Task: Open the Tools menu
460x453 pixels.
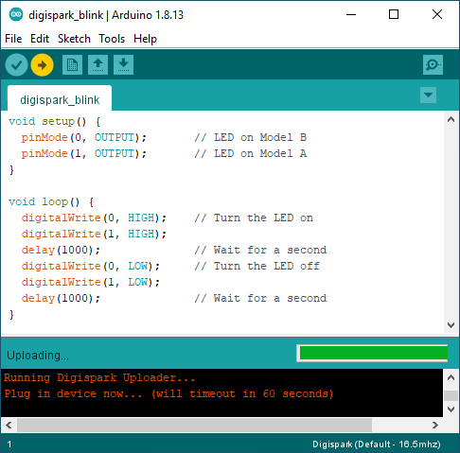Action: pos(112,39)
